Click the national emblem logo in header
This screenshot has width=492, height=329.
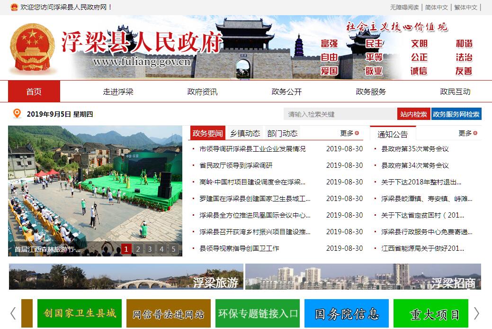(x=33, y=49)
